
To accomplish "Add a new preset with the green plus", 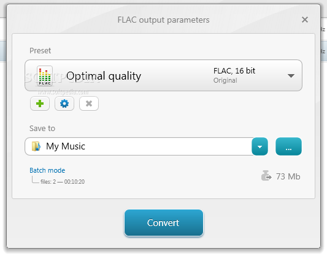I will [x=40, y=104].
